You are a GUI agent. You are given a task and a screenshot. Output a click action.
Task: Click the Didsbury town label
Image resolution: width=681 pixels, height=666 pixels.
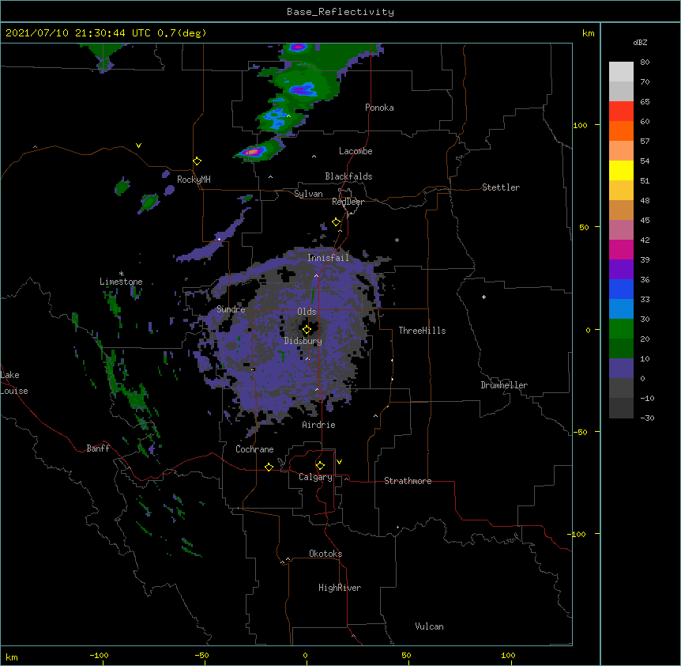(x=303, y=341)
